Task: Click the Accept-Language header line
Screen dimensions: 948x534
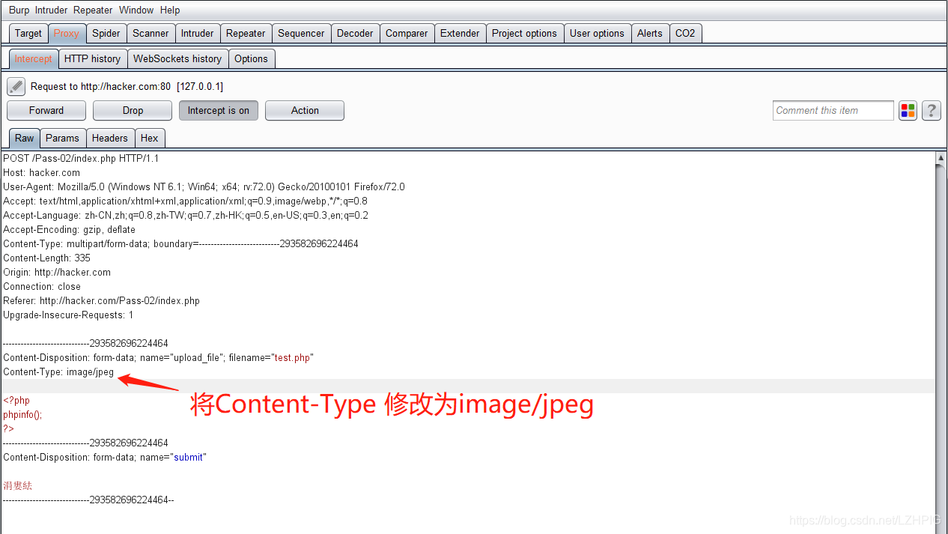Action: [x=186, y=216]
